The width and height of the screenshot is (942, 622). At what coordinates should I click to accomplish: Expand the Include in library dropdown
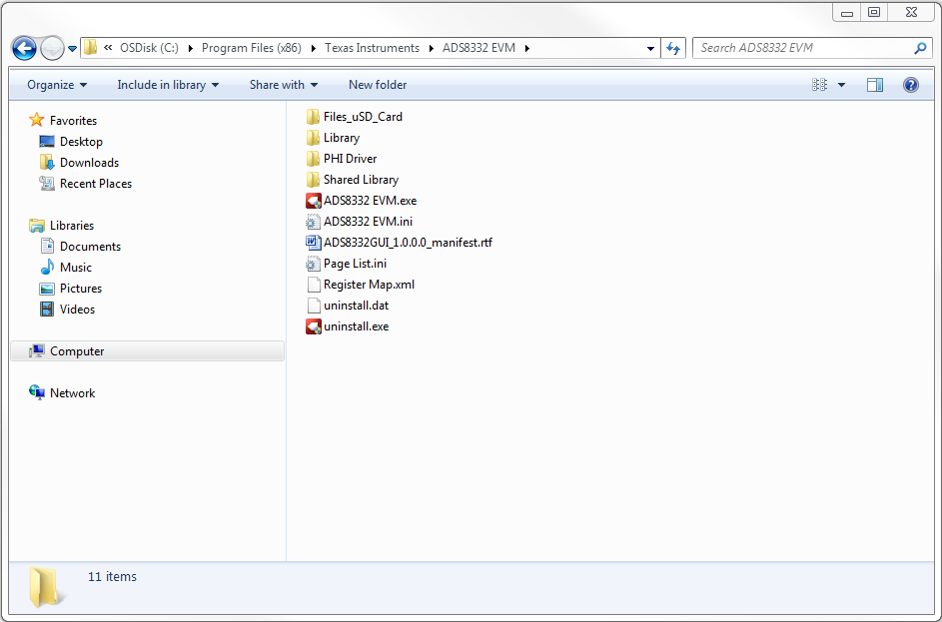coord(168,85)
